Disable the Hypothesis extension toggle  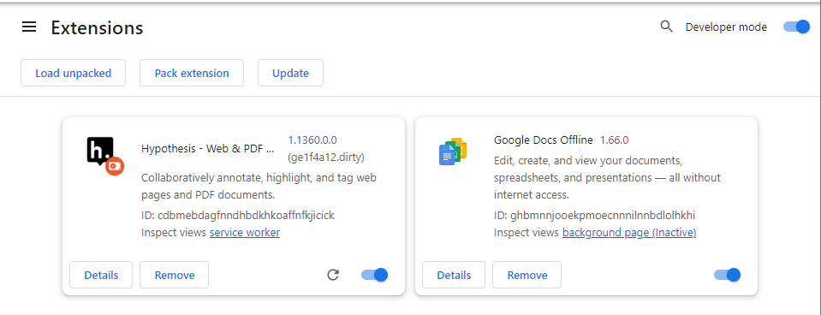pyautogui.click(x=374, y=275)
